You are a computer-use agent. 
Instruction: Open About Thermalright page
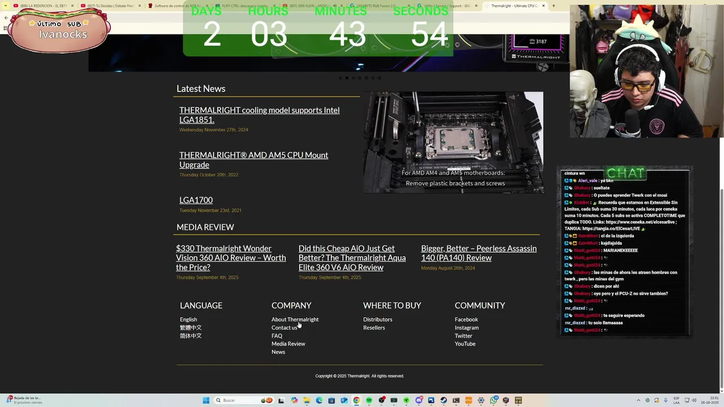point(295,319)
